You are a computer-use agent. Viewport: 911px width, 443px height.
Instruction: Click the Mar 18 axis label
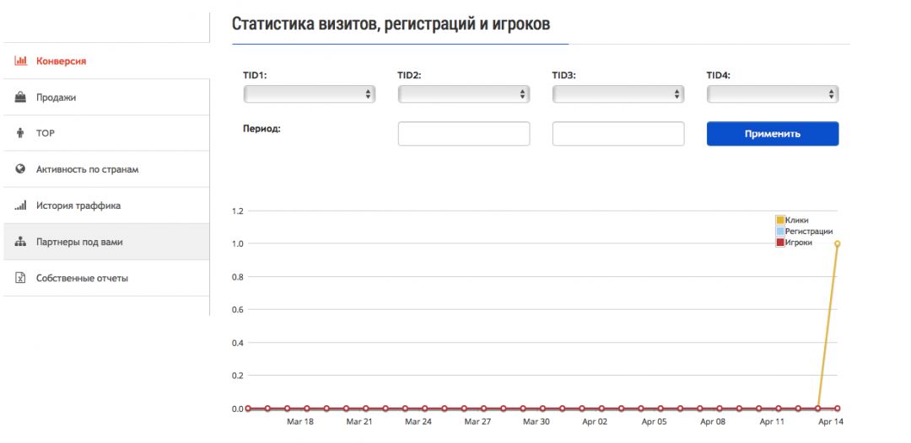click(299, 422)
